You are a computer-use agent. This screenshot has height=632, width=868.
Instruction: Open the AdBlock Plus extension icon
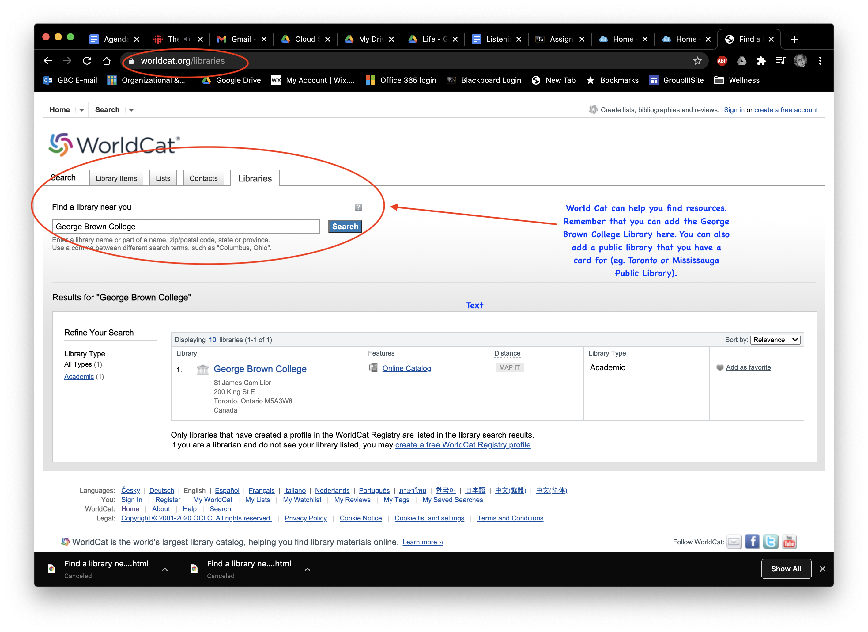point(722,60)
